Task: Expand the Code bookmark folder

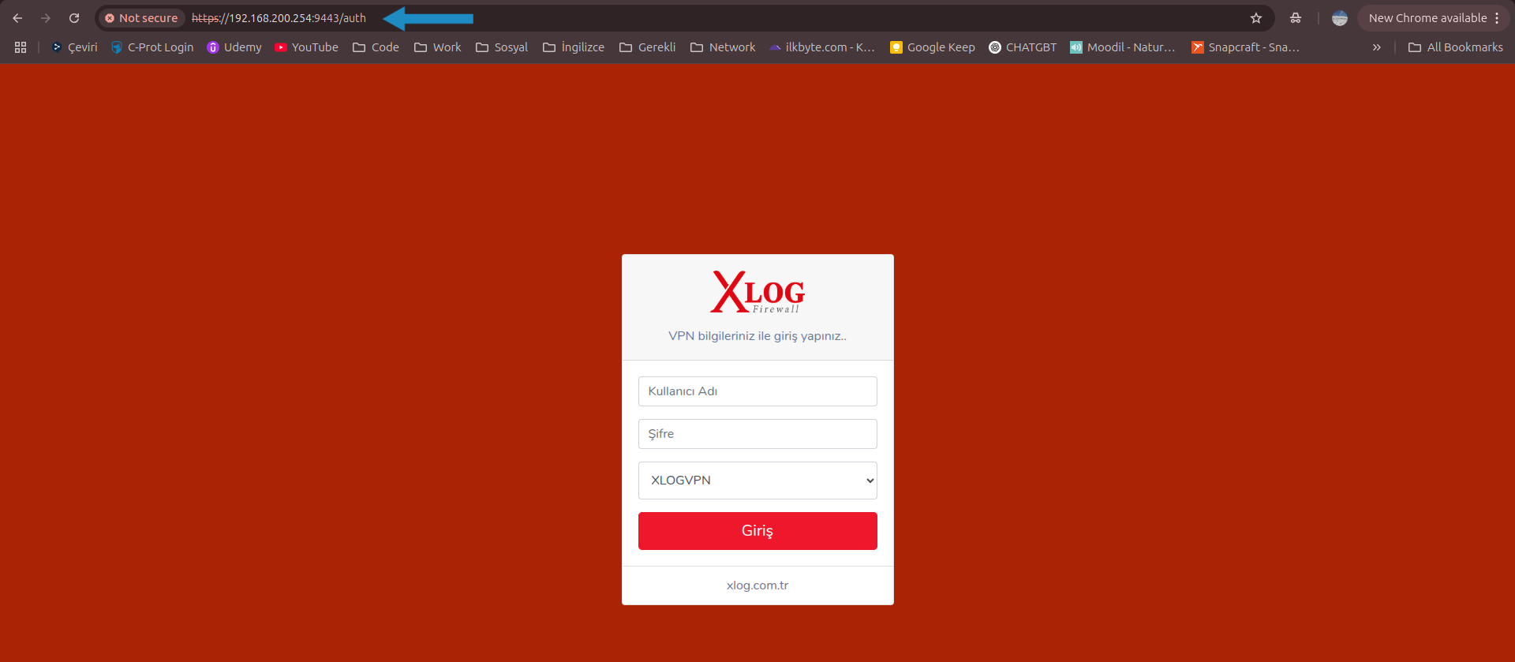Action: tap(376, 47)
